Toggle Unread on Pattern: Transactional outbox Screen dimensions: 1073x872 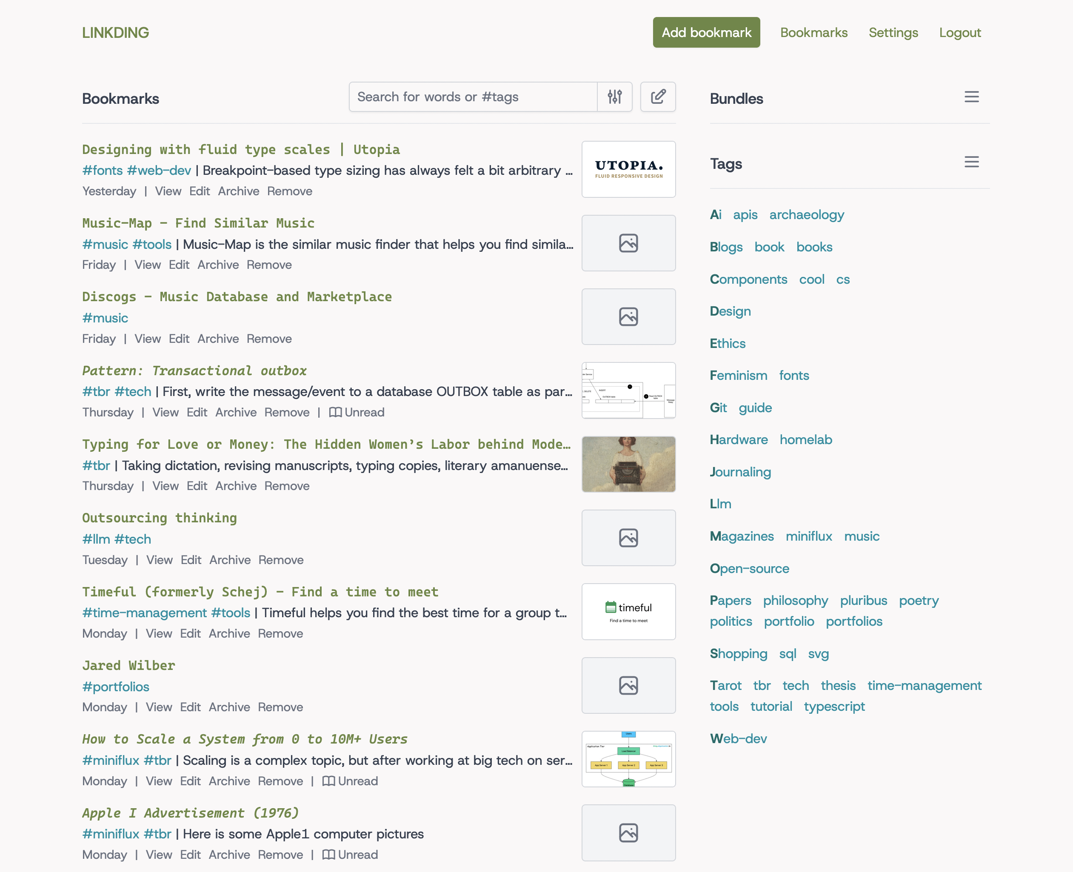[x=357, y=412]
